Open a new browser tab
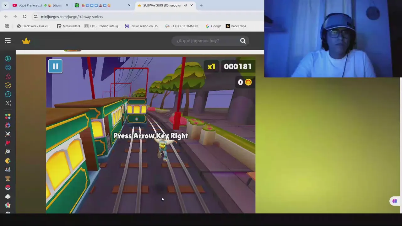This screenshot has width=402, height=226. (x=201, y=5)
